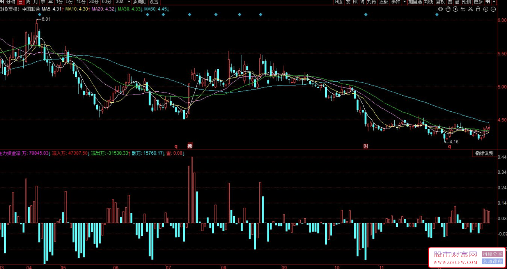Click the 简 toolbar button
Image resolution: width=507 pixels, height=269 pixels.
tap(362, 2)
